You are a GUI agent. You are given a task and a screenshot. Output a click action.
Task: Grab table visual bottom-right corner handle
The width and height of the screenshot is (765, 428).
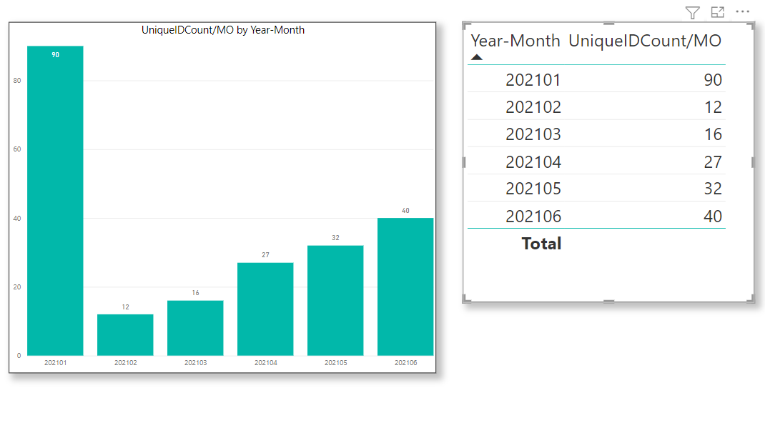(x=751, y=299)
